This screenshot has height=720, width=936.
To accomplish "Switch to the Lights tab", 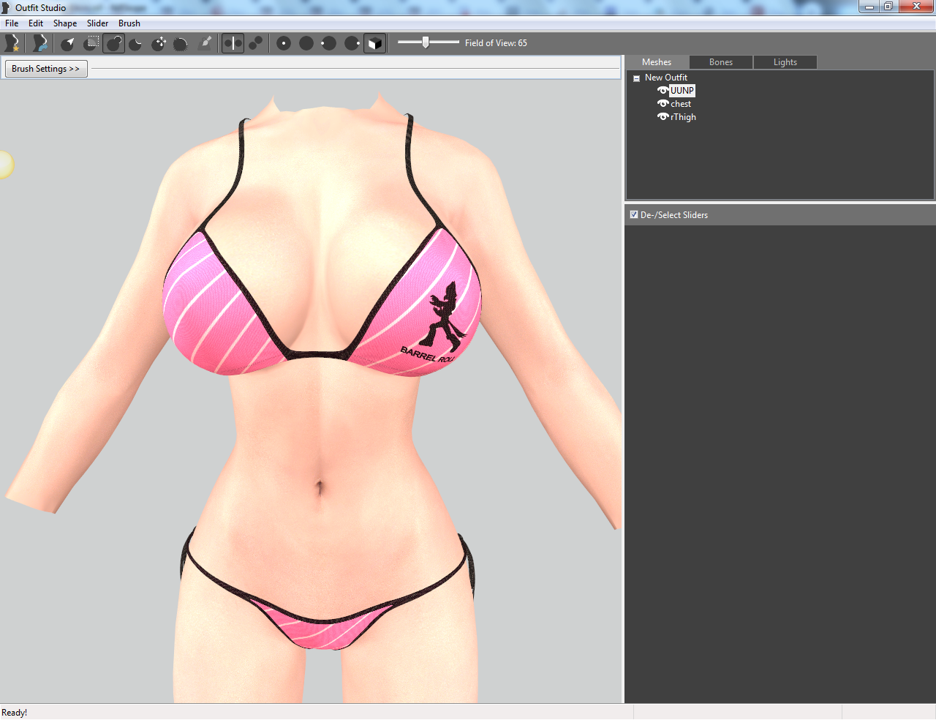I will [785, 62].
